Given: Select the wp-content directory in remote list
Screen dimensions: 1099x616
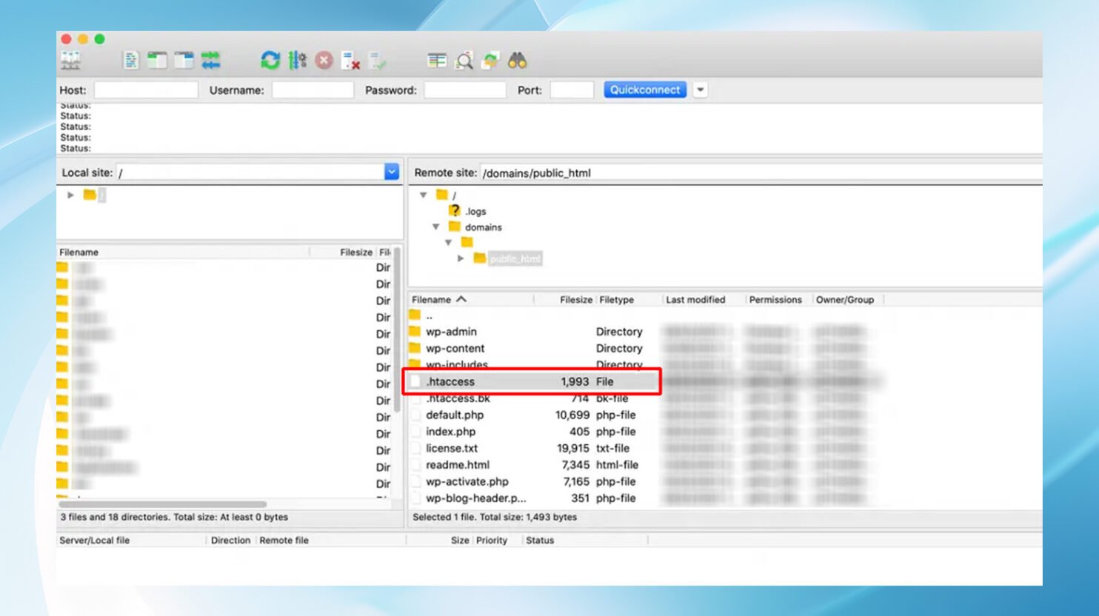Looking at the screenshot, I should point(455,349).
